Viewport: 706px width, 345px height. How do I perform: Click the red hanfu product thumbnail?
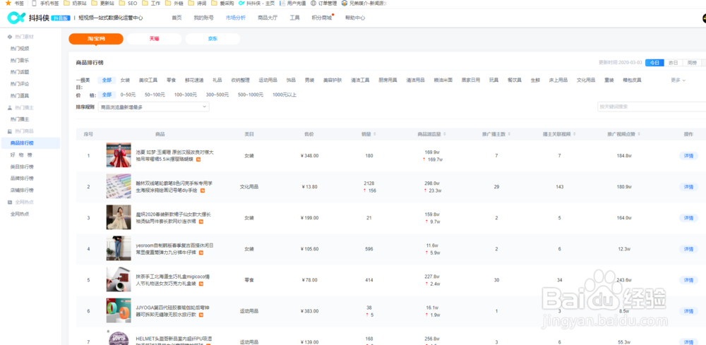[119, 155]
